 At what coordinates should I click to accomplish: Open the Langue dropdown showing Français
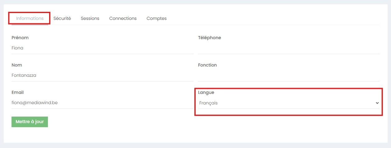point(286,103)
